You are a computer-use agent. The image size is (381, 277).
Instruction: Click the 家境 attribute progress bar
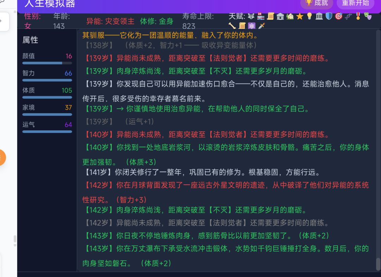(x=47, y=115)
